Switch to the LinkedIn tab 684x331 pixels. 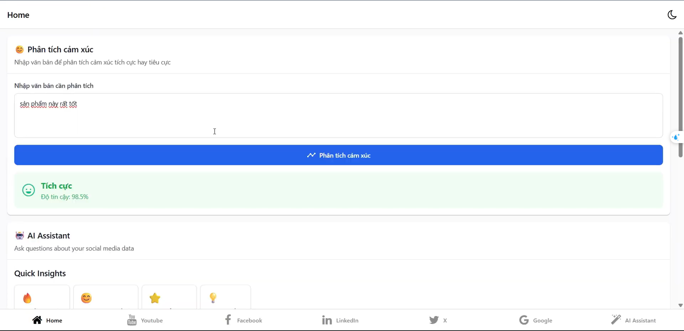340,320
